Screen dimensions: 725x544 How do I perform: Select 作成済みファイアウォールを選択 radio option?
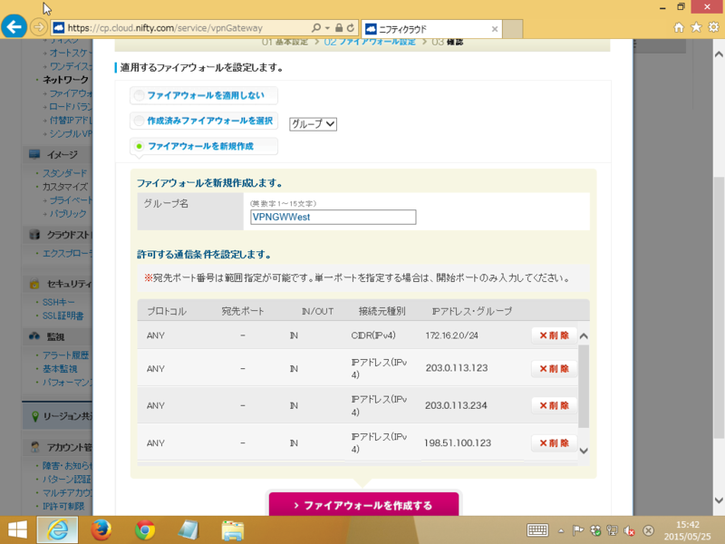click(139, 121)
